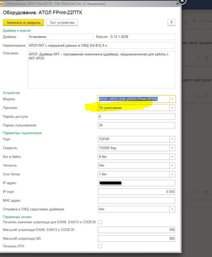
Task: Click the Оборудование: АТОЛ FPrint-22ПТК title
Action: click(42, 13)
